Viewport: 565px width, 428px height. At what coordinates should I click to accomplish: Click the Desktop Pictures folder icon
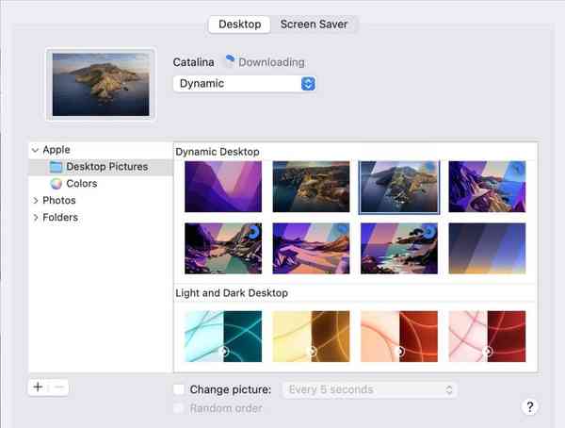tap(56, 167)
